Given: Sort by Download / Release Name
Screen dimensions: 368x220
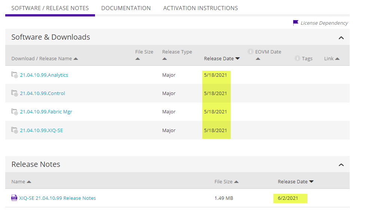Looking at the screenshot, I should click(x=45, y=58).
